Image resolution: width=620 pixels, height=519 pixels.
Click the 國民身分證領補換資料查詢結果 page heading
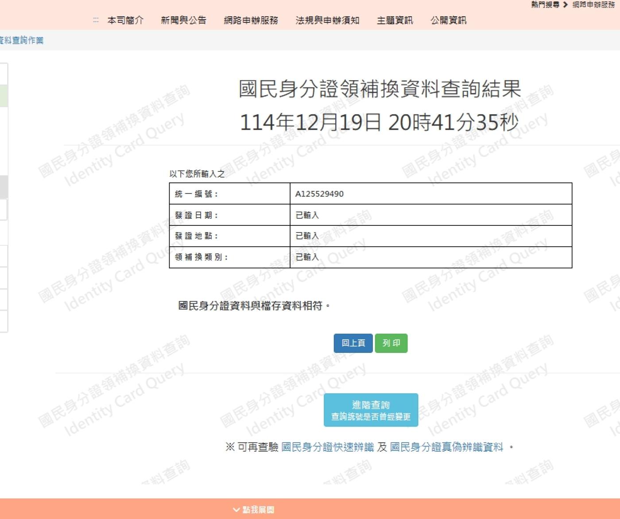point(380,89)
